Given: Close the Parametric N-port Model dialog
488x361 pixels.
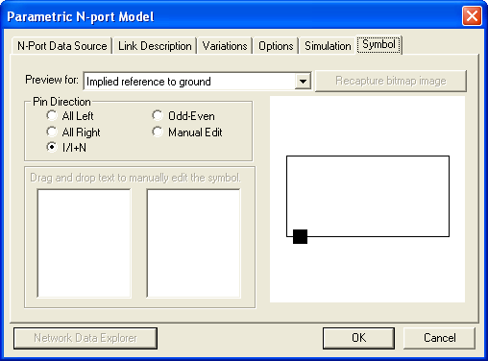Looking at the screenshot, I should point(472,15).
